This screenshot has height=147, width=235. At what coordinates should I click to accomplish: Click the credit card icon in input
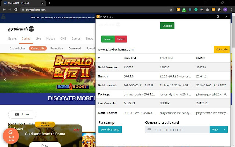click(149, 129)
